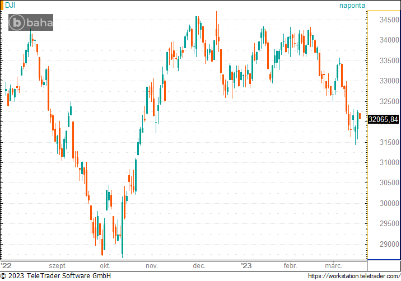Click the szept. time axis label

[x=58, y=266]
